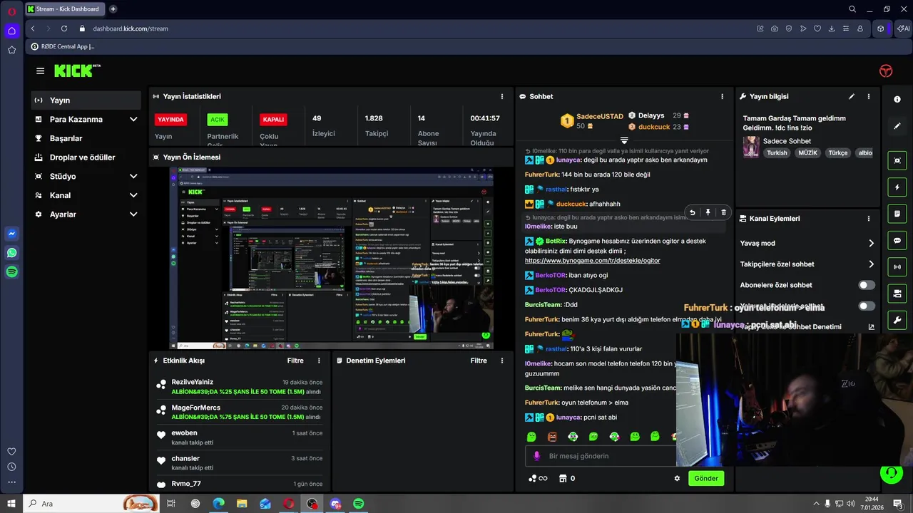Open Filtre dropdown in Denetim Eylemleri
Screen dimensions: 913x513
click(x=479, y=361)
